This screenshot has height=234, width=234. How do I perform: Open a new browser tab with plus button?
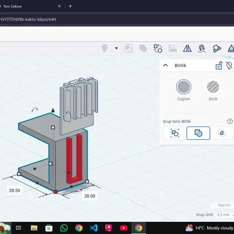pos(70,6)
